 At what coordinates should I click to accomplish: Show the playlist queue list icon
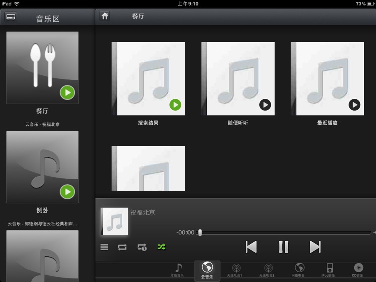[x=104, y=247]
